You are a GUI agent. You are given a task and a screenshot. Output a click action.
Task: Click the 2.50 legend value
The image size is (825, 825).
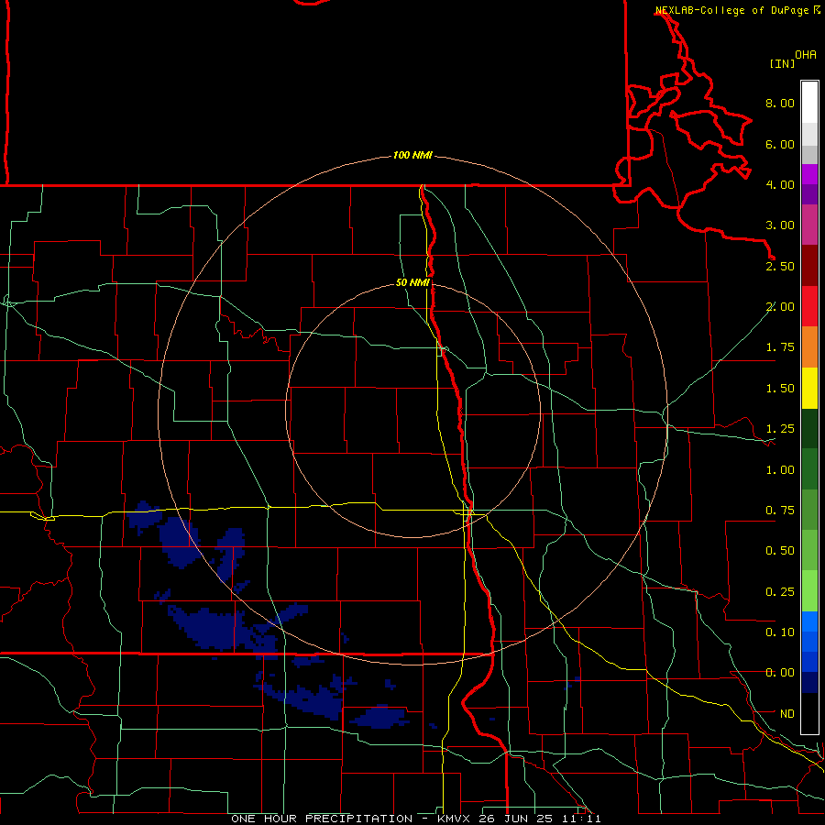tap(780, 266)
